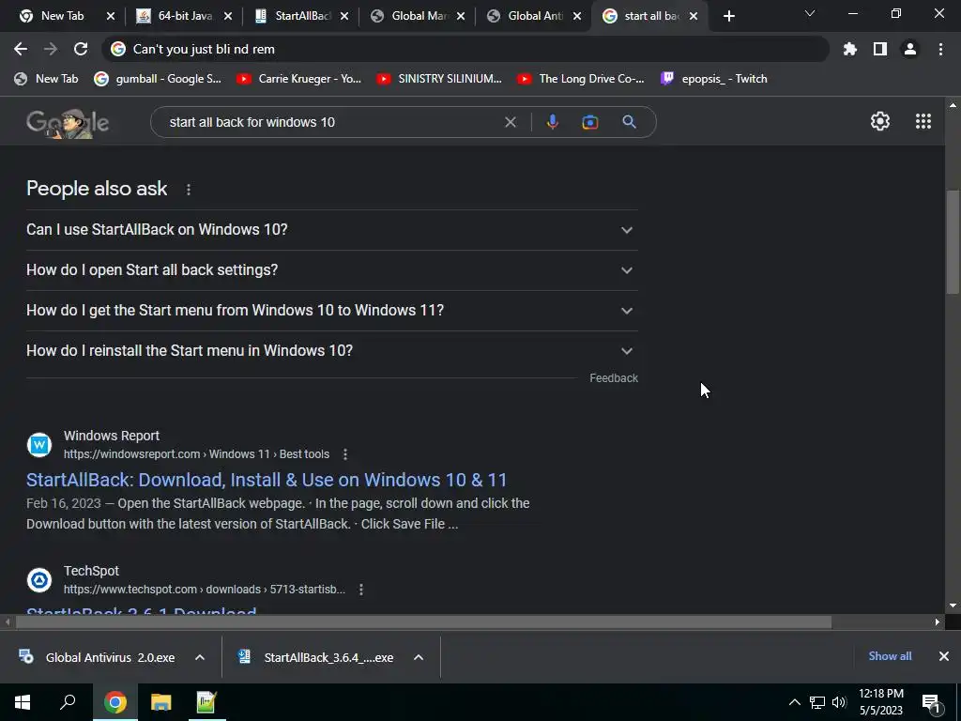Open a new browser tab with plus button
The width and height of the screenshot is (961, 721).
(x=728, y=17)
